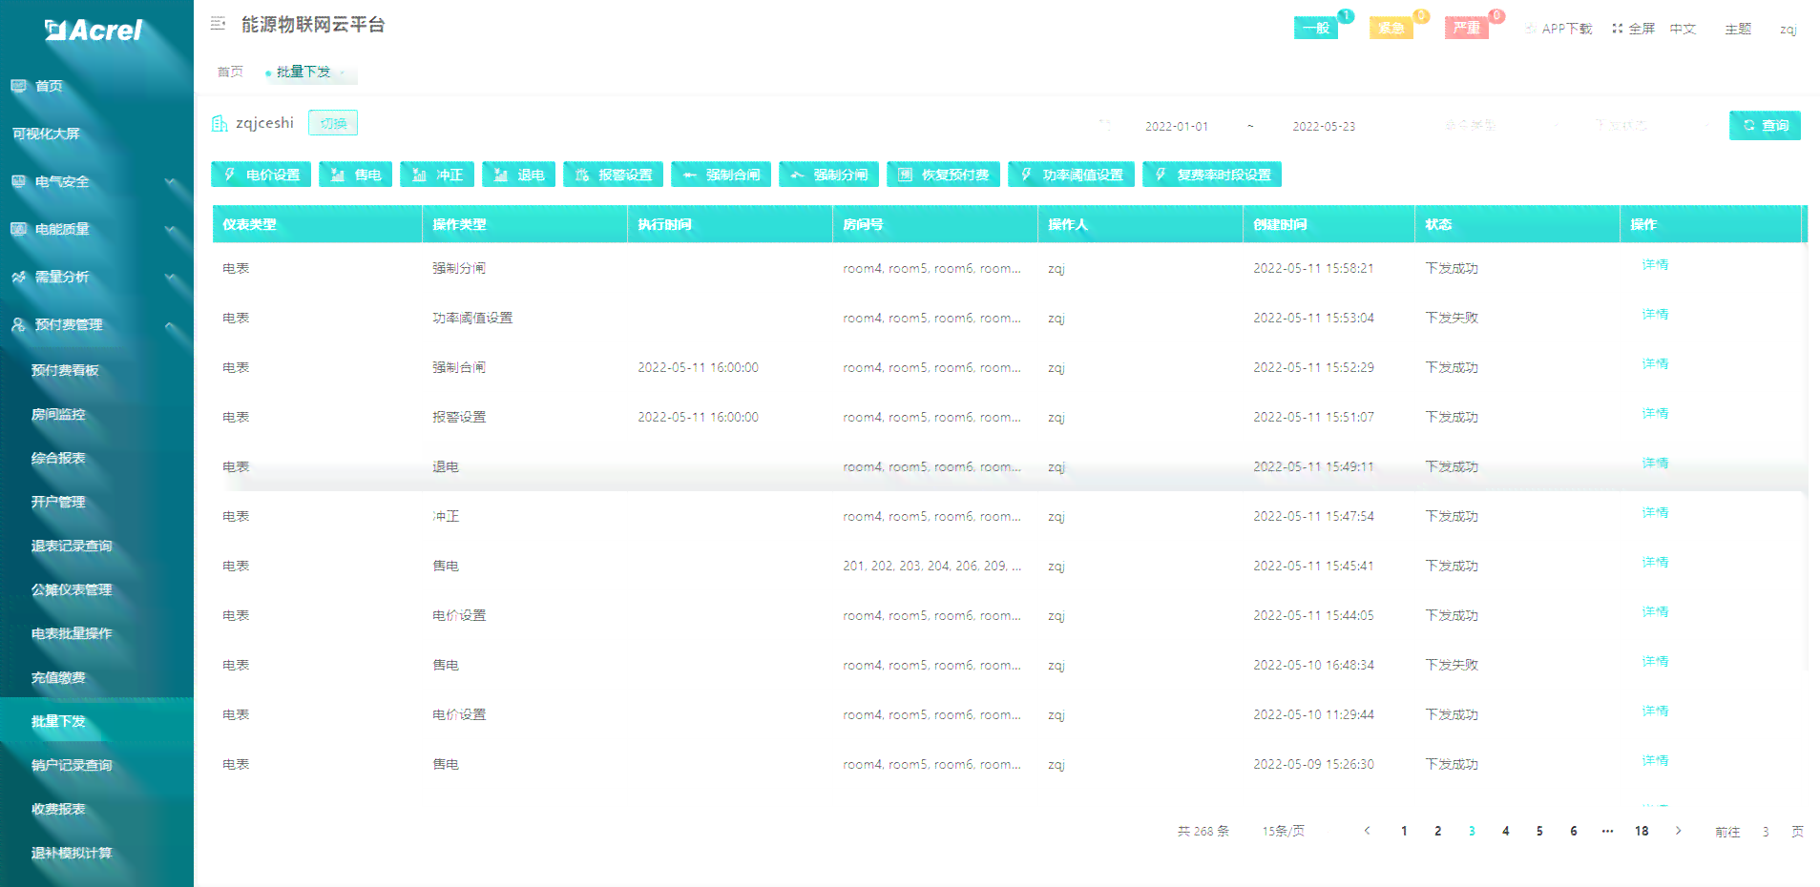Click the 强制分闸 toolbar button
Screen dimensions: 1820x887
tap(828, 175)
